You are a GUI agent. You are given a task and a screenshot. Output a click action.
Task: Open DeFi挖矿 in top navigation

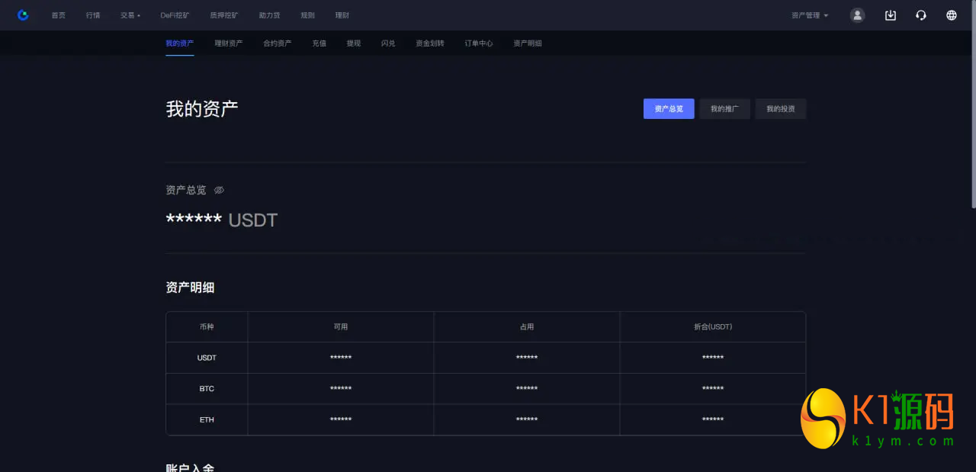click(x=175, y=15)
